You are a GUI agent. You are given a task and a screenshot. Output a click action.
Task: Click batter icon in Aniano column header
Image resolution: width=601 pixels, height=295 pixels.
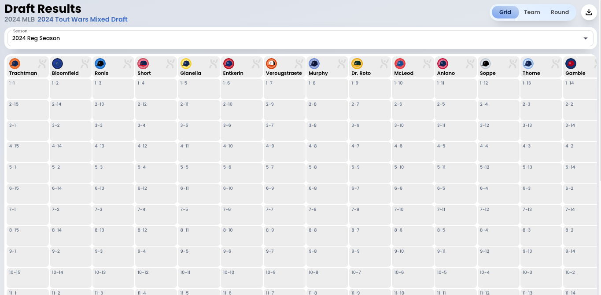tap(470, 63)
